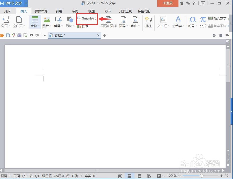This screenshot has height=179, width=233.
Task: Switch to web layout view in status bar
Action: pyautogui.click(x=149, y=176)
